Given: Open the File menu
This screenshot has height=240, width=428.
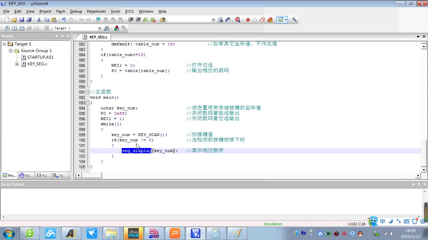Looking at the screenshot, I should tap(6, 11).
